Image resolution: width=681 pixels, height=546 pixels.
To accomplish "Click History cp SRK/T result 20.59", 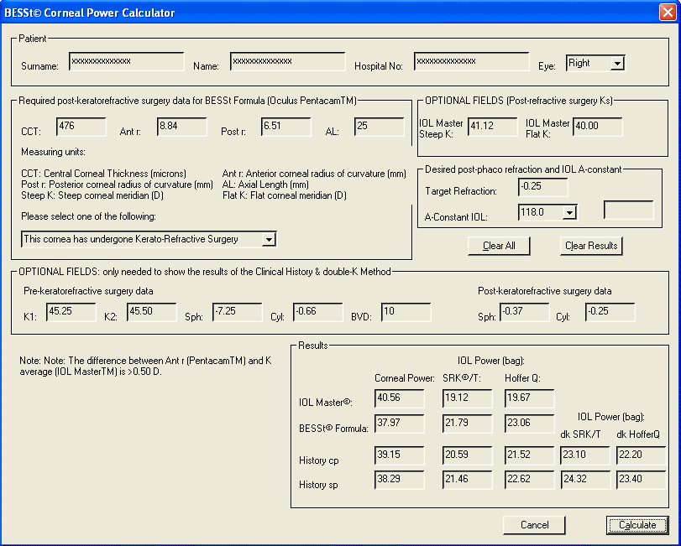I will pos(468,455).
